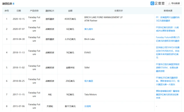
Task: Open the 恒大集团 investor link
Action: [x=89, y=81]
